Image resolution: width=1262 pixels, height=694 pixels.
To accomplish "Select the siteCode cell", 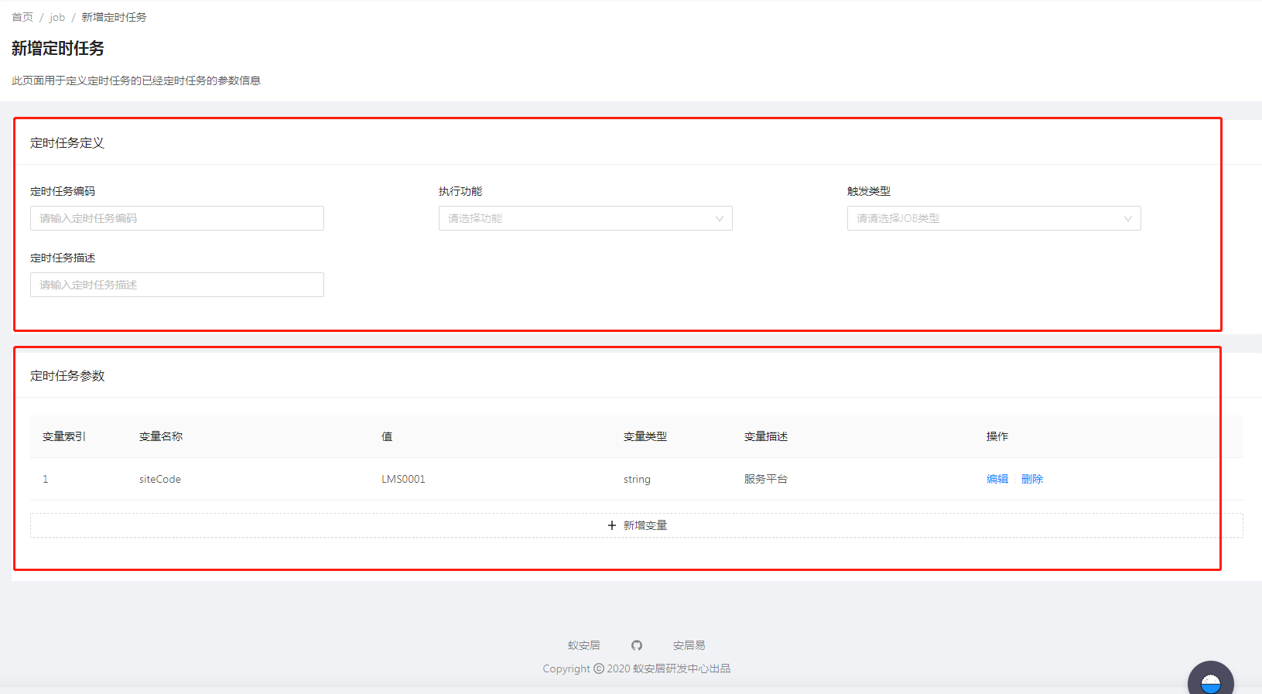I will click(x=160, y=479).
